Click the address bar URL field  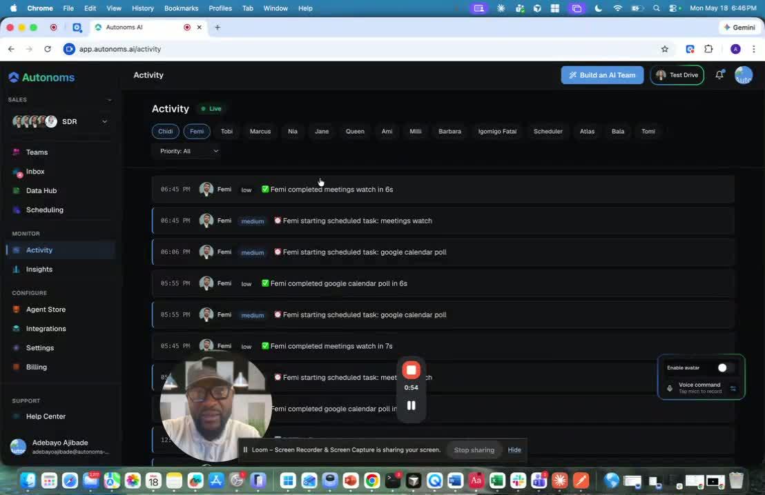pyautogui.click(x=361, y=49)
